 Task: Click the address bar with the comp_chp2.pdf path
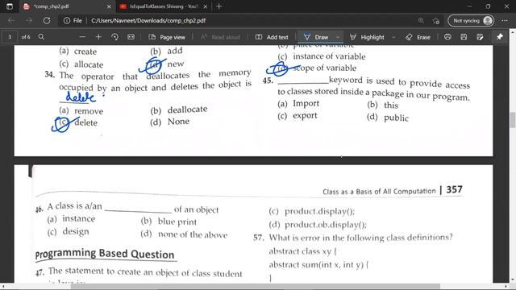[148, 20]
